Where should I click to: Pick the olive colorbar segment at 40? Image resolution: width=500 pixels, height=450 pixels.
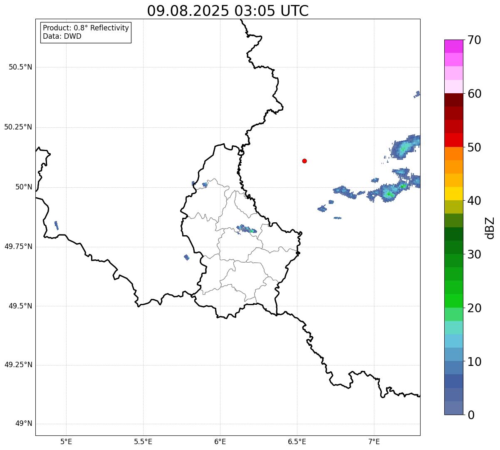click(x=454, y=207)
